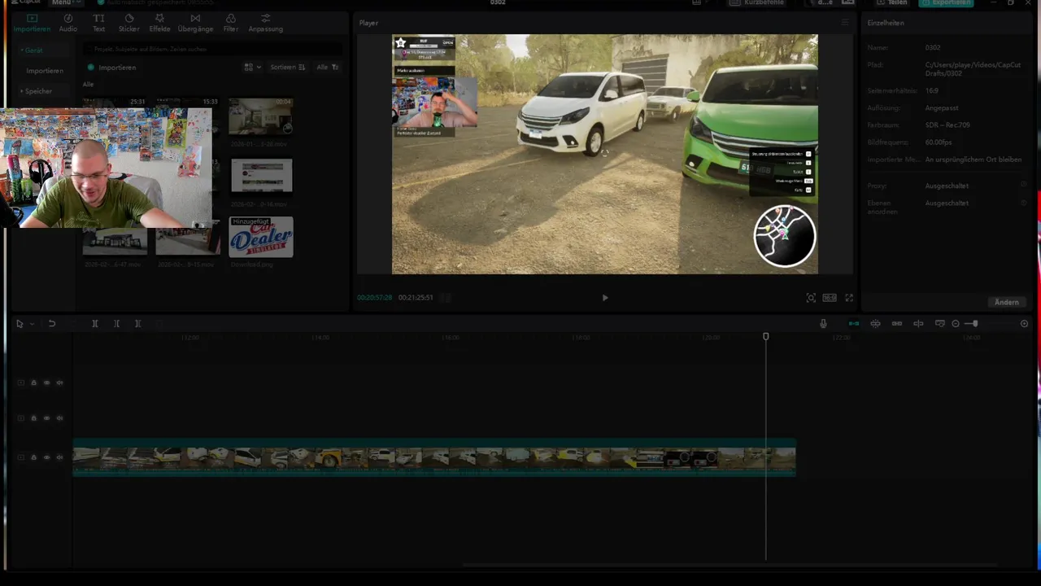
Task: Open the Effekte tab
Action: point(159,23)
